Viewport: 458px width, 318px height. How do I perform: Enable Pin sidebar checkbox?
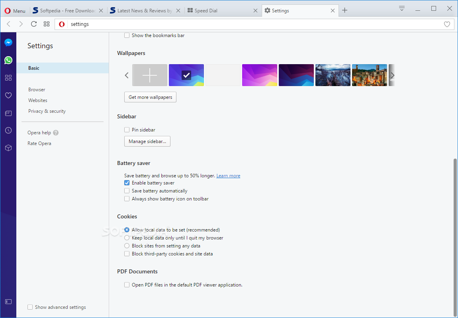127,130
